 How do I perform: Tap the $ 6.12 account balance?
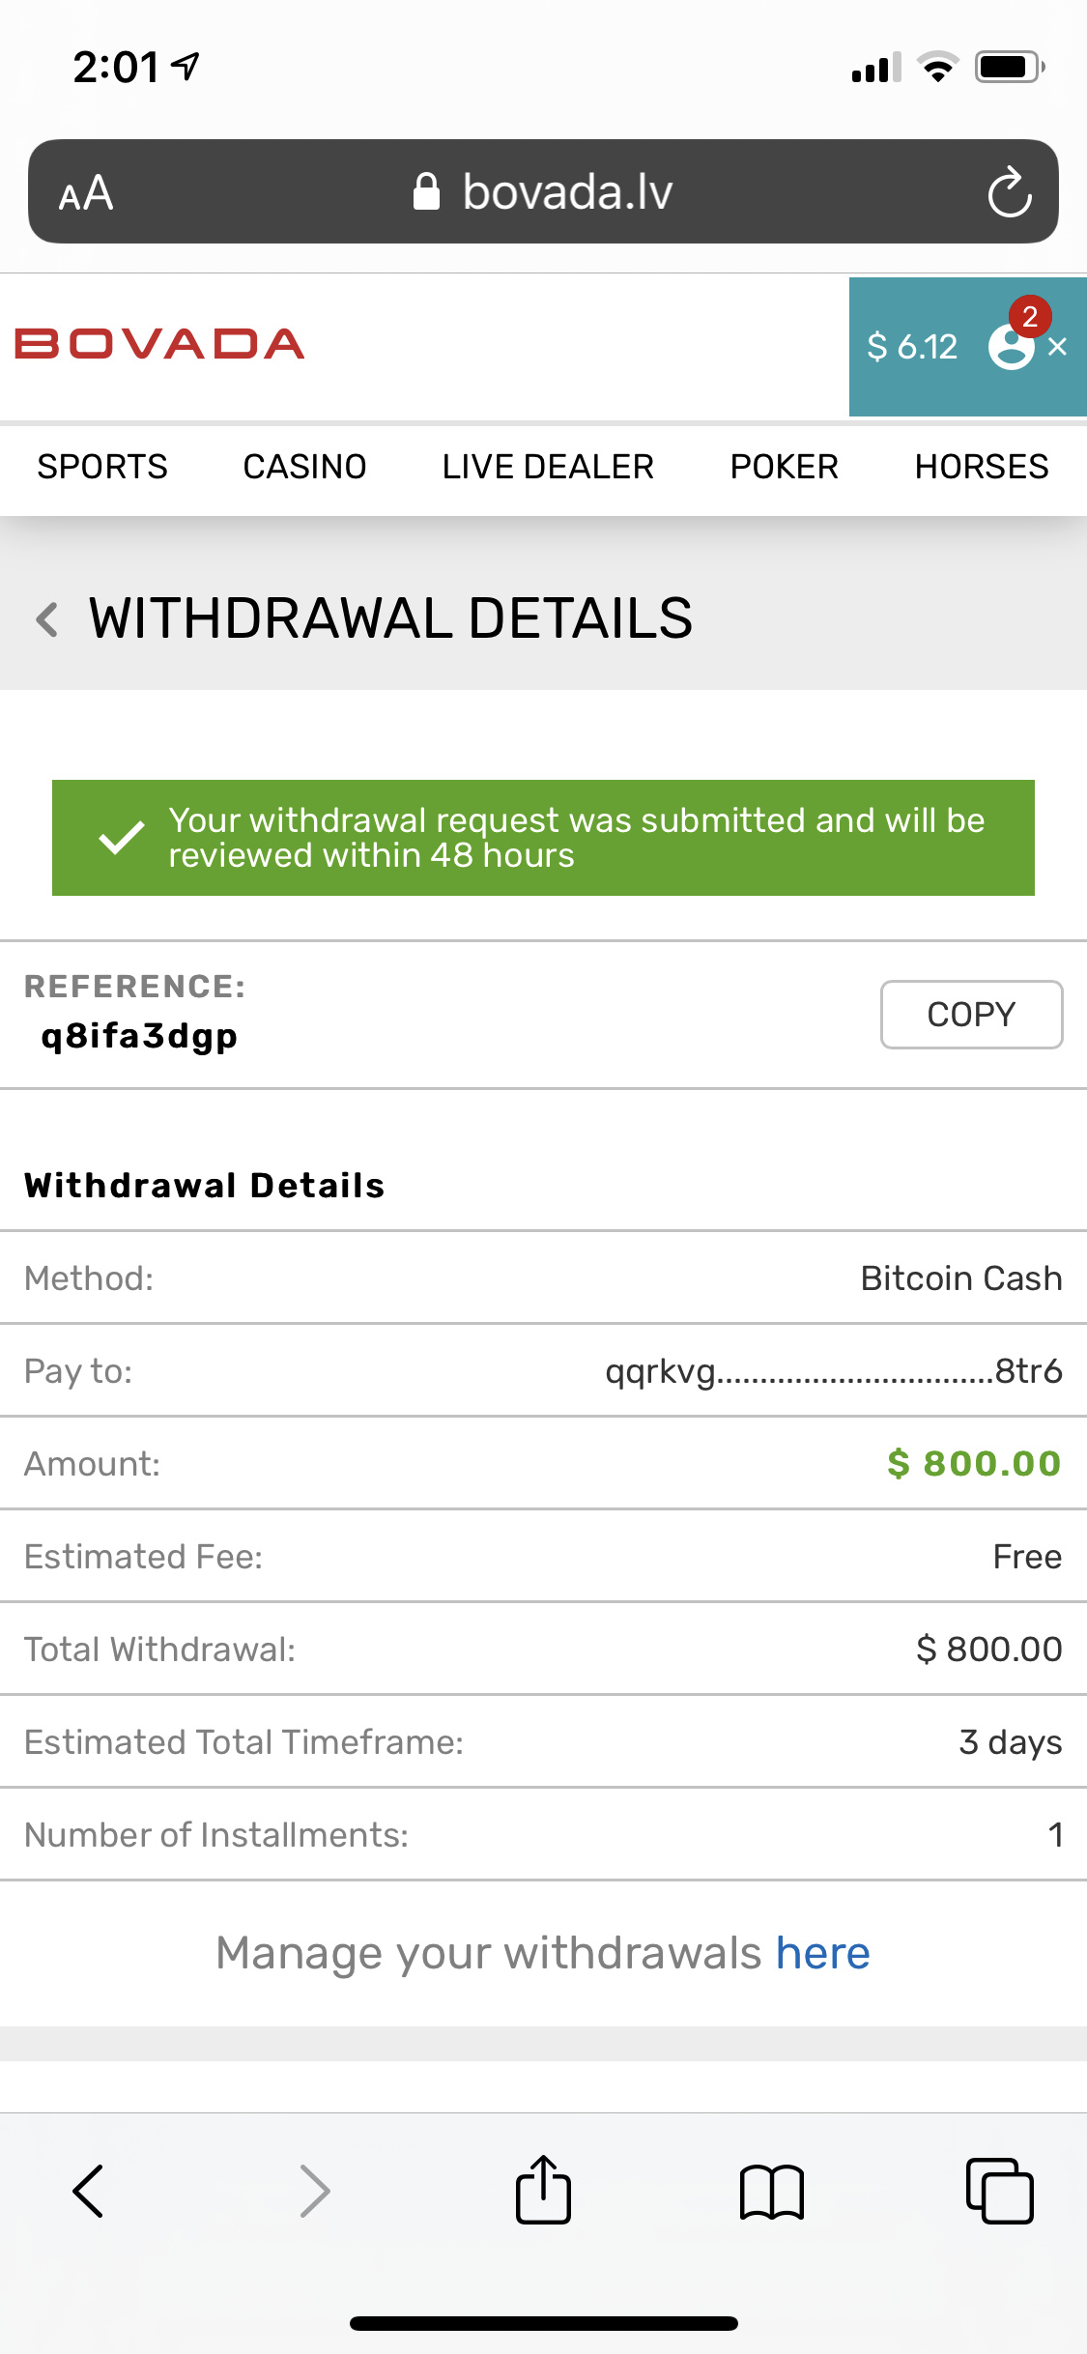[x=912, y=347]
